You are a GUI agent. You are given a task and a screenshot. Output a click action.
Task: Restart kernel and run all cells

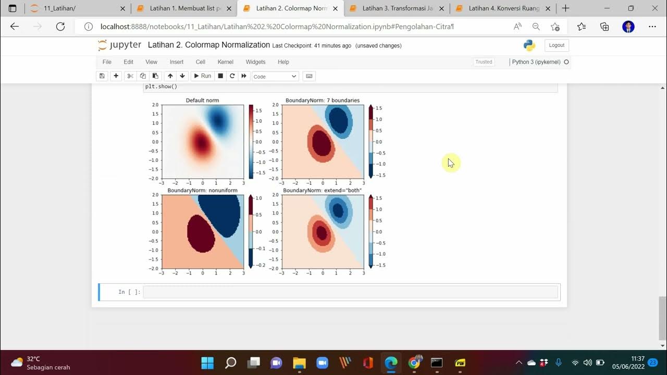pos(244,76)
